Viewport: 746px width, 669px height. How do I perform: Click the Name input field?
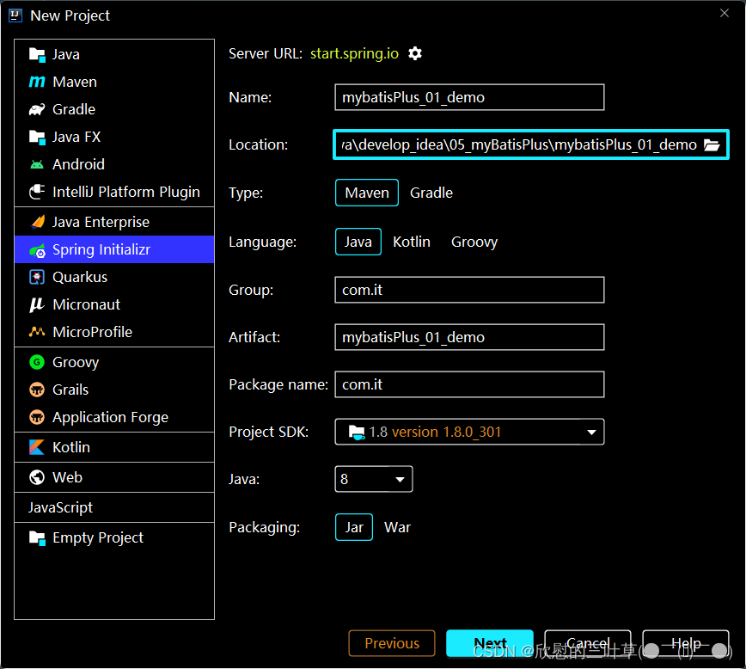point(469,98)
